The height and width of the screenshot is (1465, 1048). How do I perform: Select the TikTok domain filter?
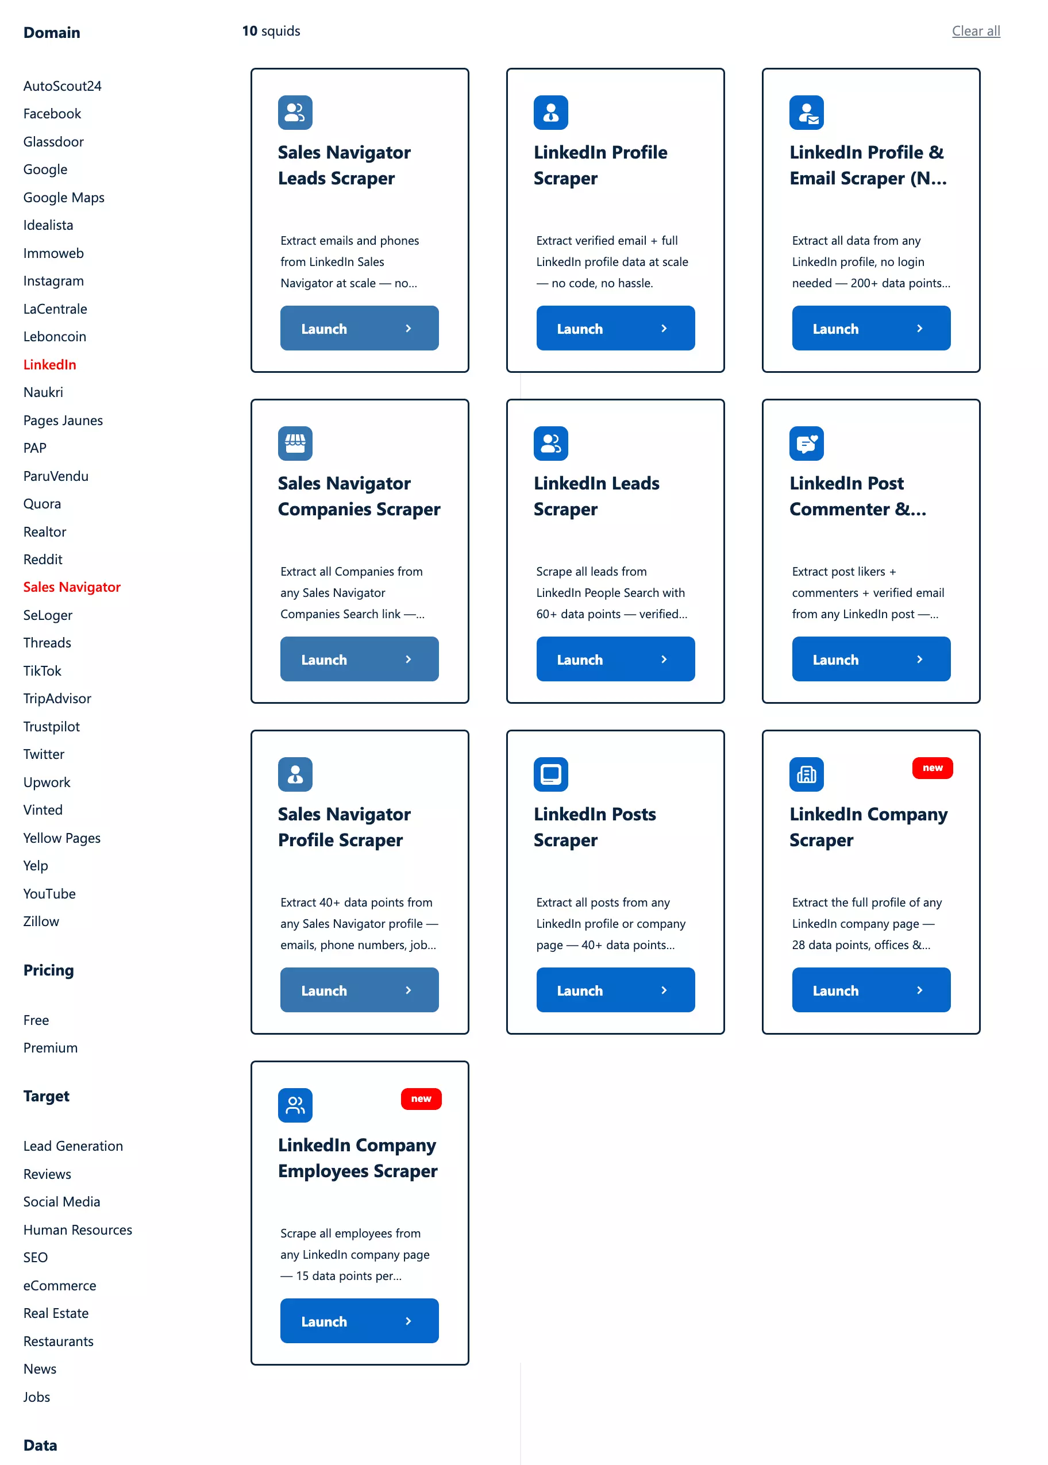42,671
